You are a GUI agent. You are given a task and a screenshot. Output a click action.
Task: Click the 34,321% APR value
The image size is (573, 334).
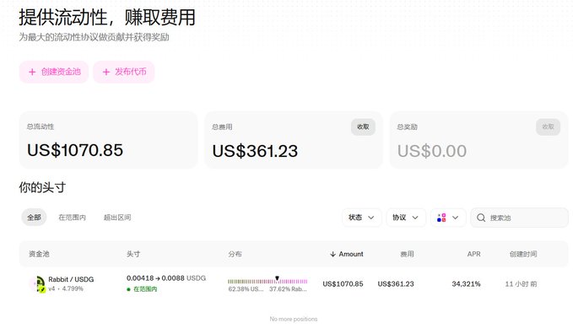(466, 284)
